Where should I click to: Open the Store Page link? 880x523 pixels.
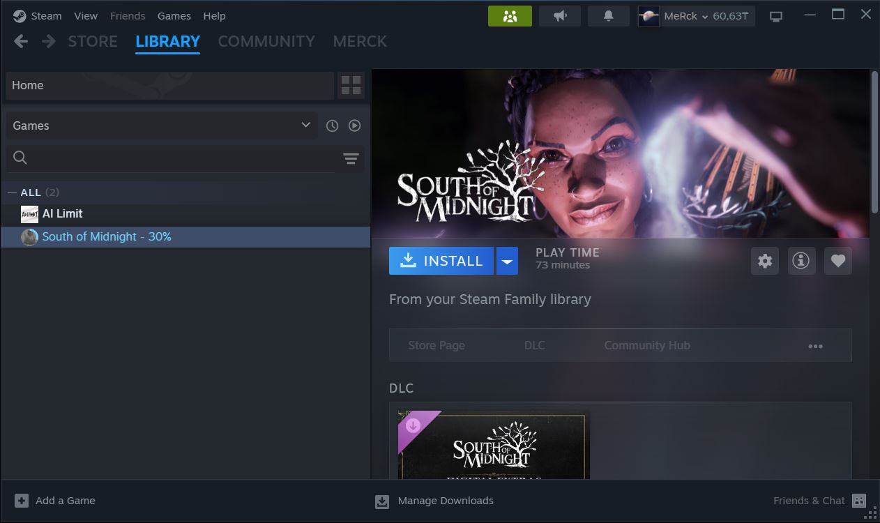click(437, 345)
